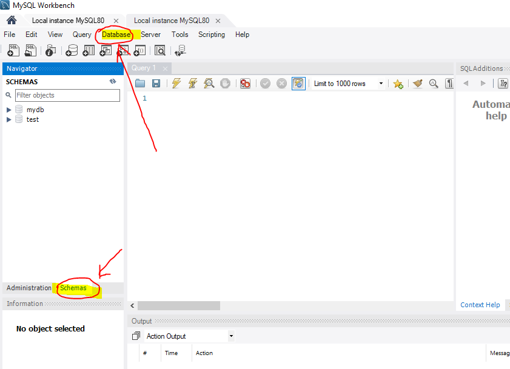This screenshot has width=510, height=369.
Task: Create a new schema in the connected server
Action: 72,50
